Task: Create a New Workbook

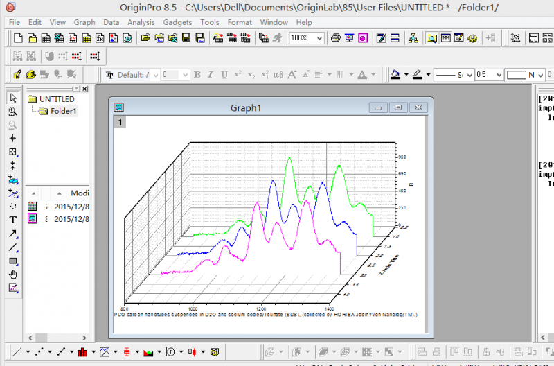Action: (x=46, y=38)
